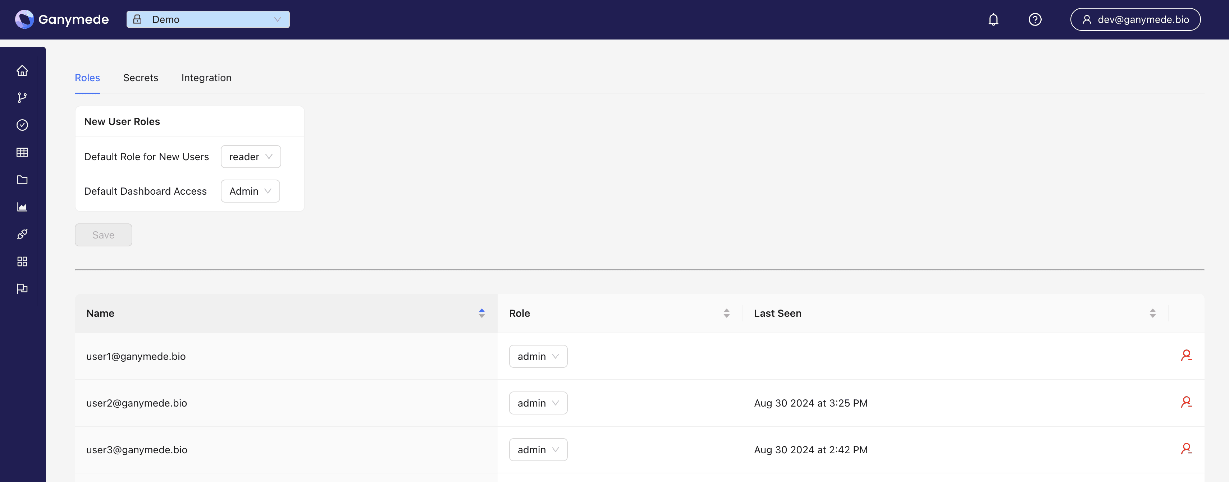Click remove user icon for user3@ganymede.bio
The width and height of the screenshot is (1229, 482).
tap(1186, 449)
